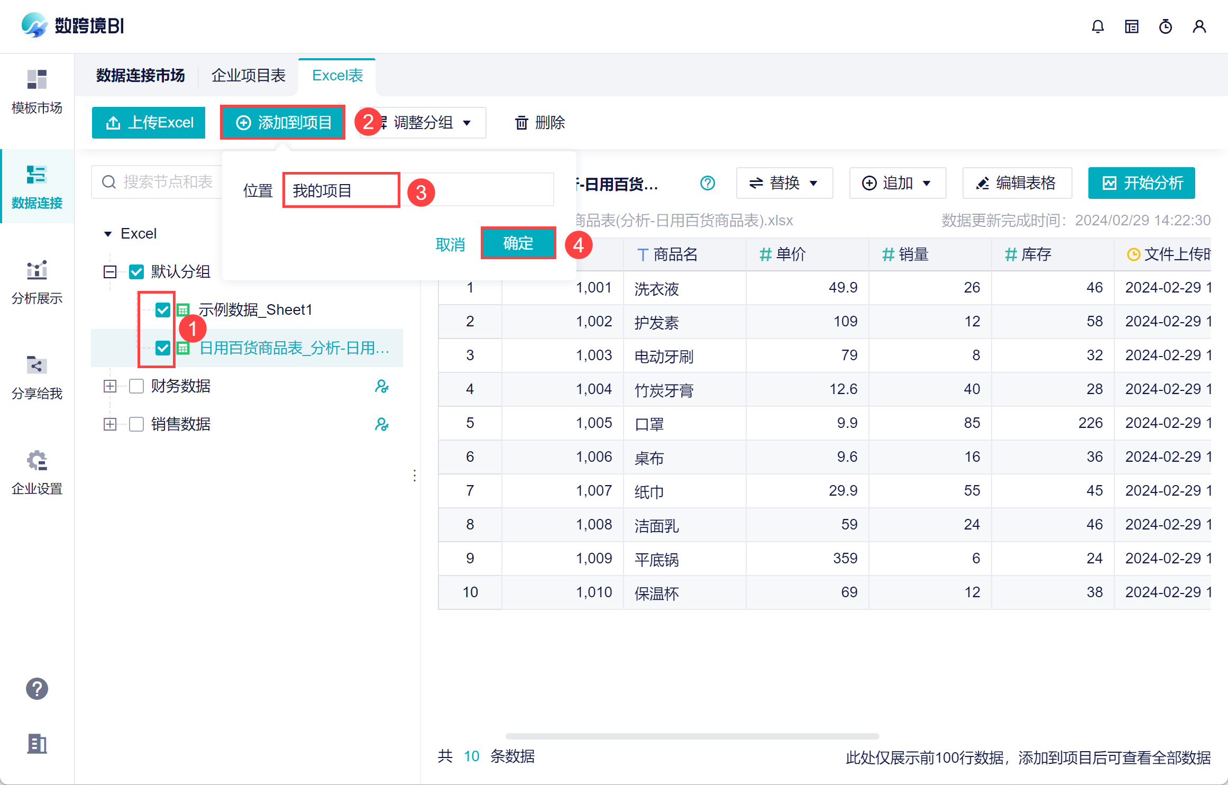Select the Excel表 tab
The height and width of the screenshot is (785, 1228).
click(x=337, y=76)
